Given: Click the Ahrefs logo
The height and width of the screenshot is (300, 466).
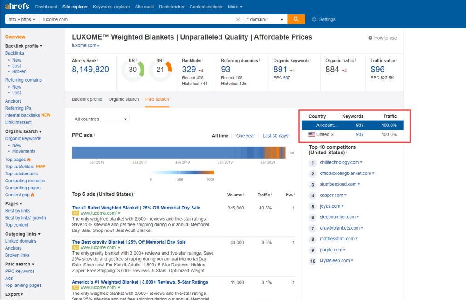Looking at the screenshot, I should coord(17,7).
